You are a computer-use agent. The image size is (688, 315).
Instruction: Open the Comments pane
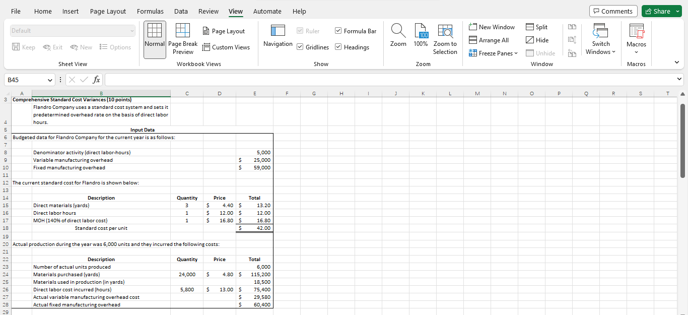point(613,11)
